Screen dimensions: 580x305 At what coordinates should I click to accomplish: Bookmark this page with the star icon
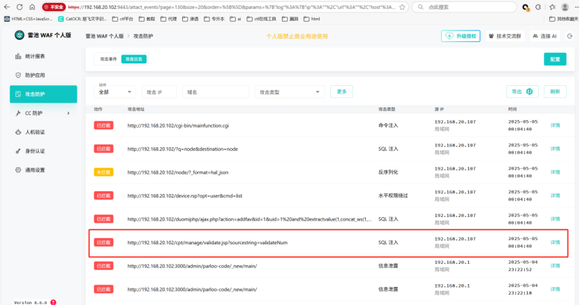(402, 7)
